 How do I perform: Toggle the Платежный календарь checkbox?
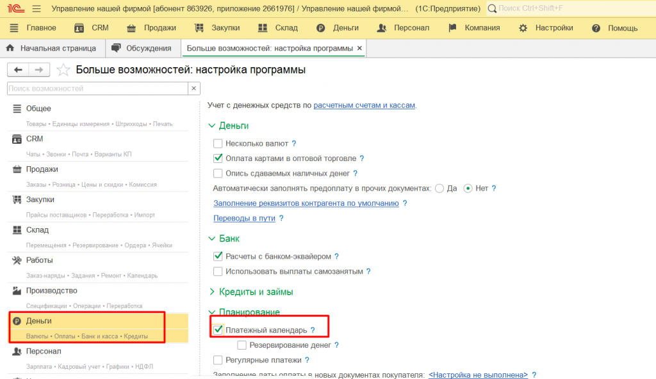click(x=218, y=330)
